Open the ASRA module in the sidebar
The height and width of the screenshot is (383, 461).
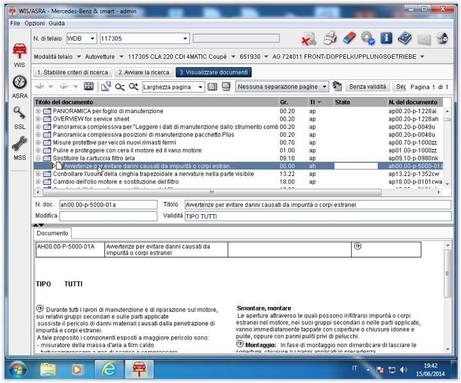[19, 87]
